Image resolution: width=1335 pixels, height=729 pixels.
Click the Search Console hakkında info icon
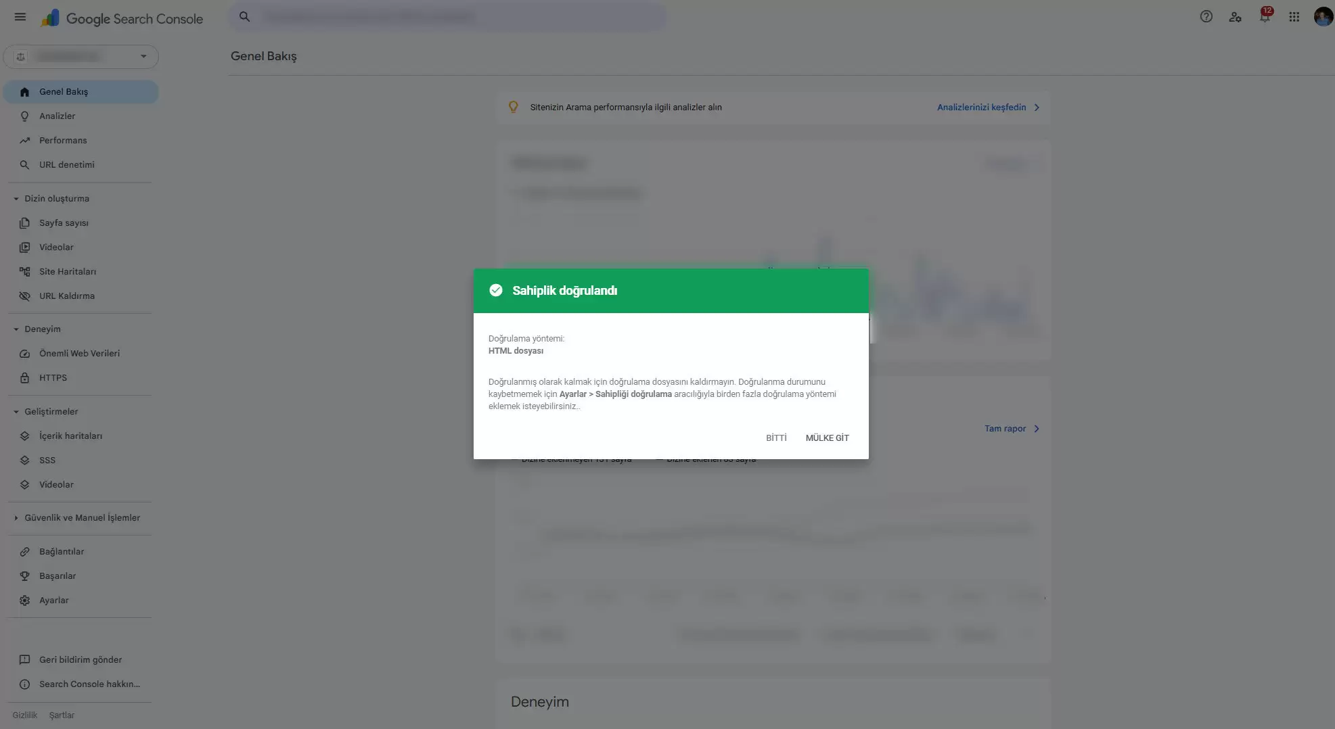coord(24,684)
